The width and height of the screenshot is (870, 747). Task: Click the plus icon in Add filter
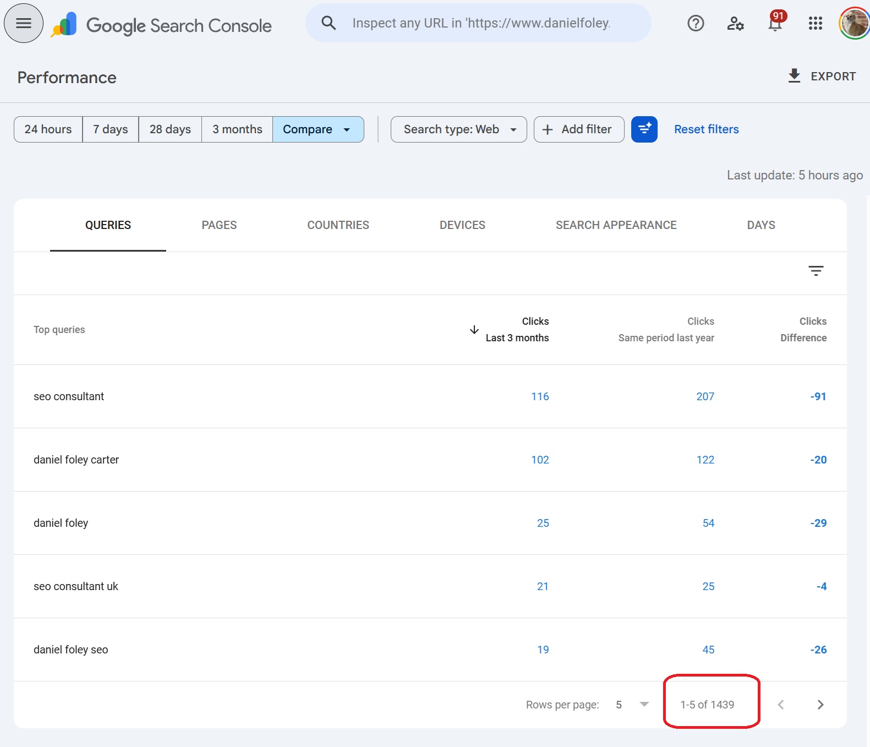click(548, 129)
